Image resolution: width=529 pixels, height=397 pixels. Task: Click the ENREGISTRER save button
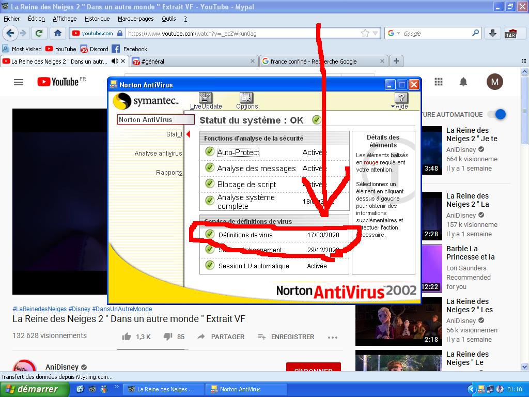(x=286, y=337)
